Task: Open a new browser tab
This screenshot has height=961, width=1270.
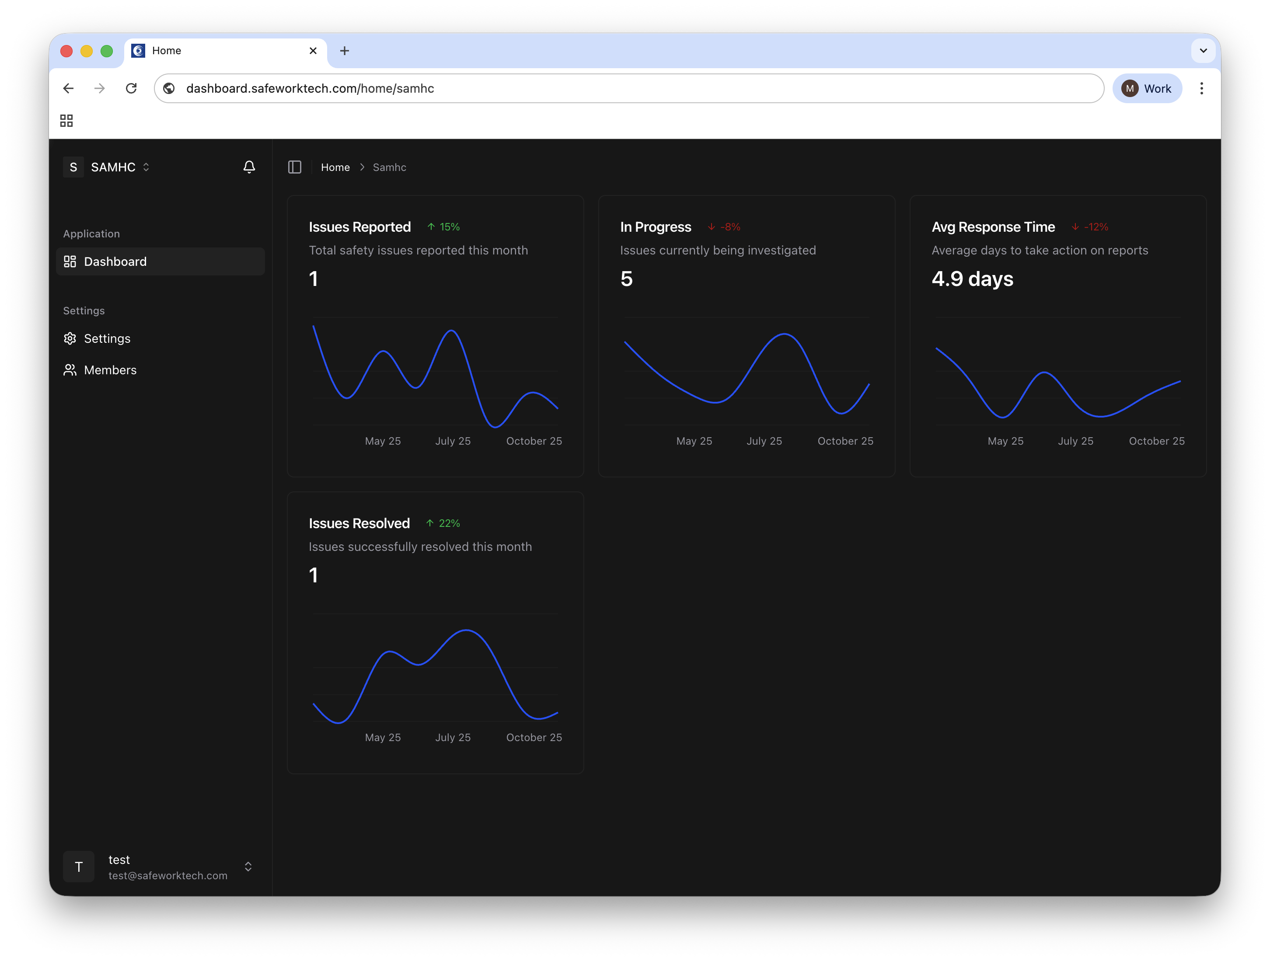Action: click(x=345, y=51)
